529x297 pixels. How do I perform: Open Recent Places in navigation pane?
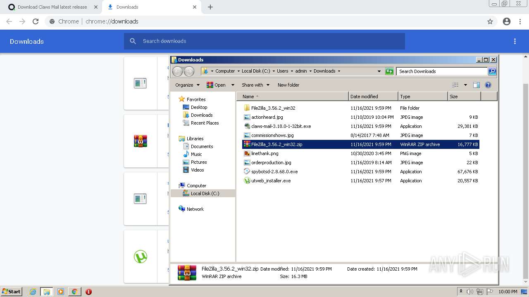point(205,123)
